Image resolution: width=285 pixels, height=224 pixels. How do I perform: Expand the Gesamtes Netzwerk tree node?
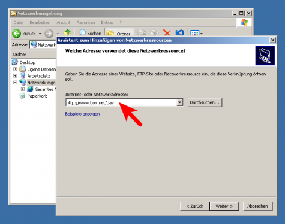[x=23, y=89]
